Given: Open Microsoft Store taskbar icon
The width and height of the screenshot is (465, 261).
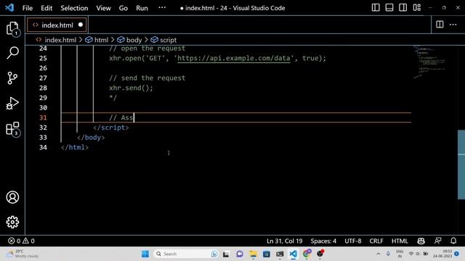Looking at the screenshot, I should click(267, 254).
